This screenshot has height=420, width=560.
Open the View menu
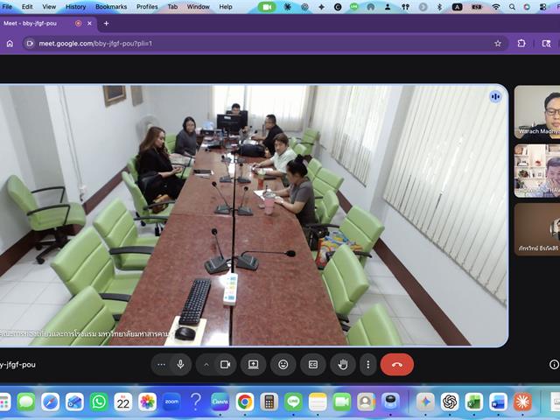click(x=49, y=6)
